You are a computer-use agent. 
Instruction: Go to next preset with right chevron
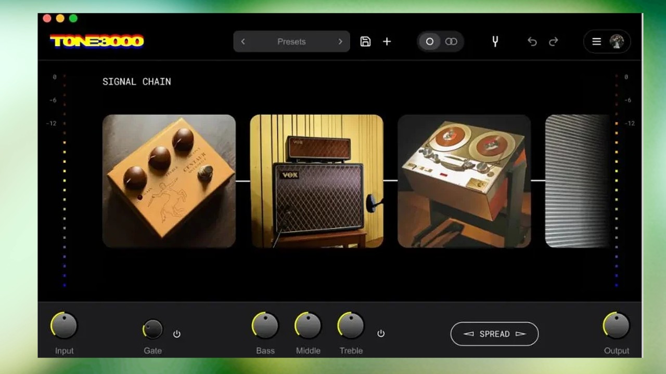coord(340,42)
